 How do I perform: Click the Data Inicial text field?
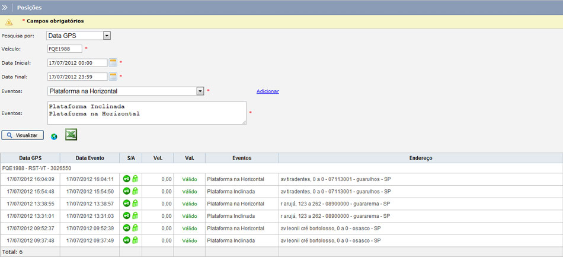[77, 62]
